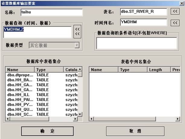Viewport: 185px width, 139px height.
Task: Click the 名称 field containing taihu
Action: (x=51, y=12)
